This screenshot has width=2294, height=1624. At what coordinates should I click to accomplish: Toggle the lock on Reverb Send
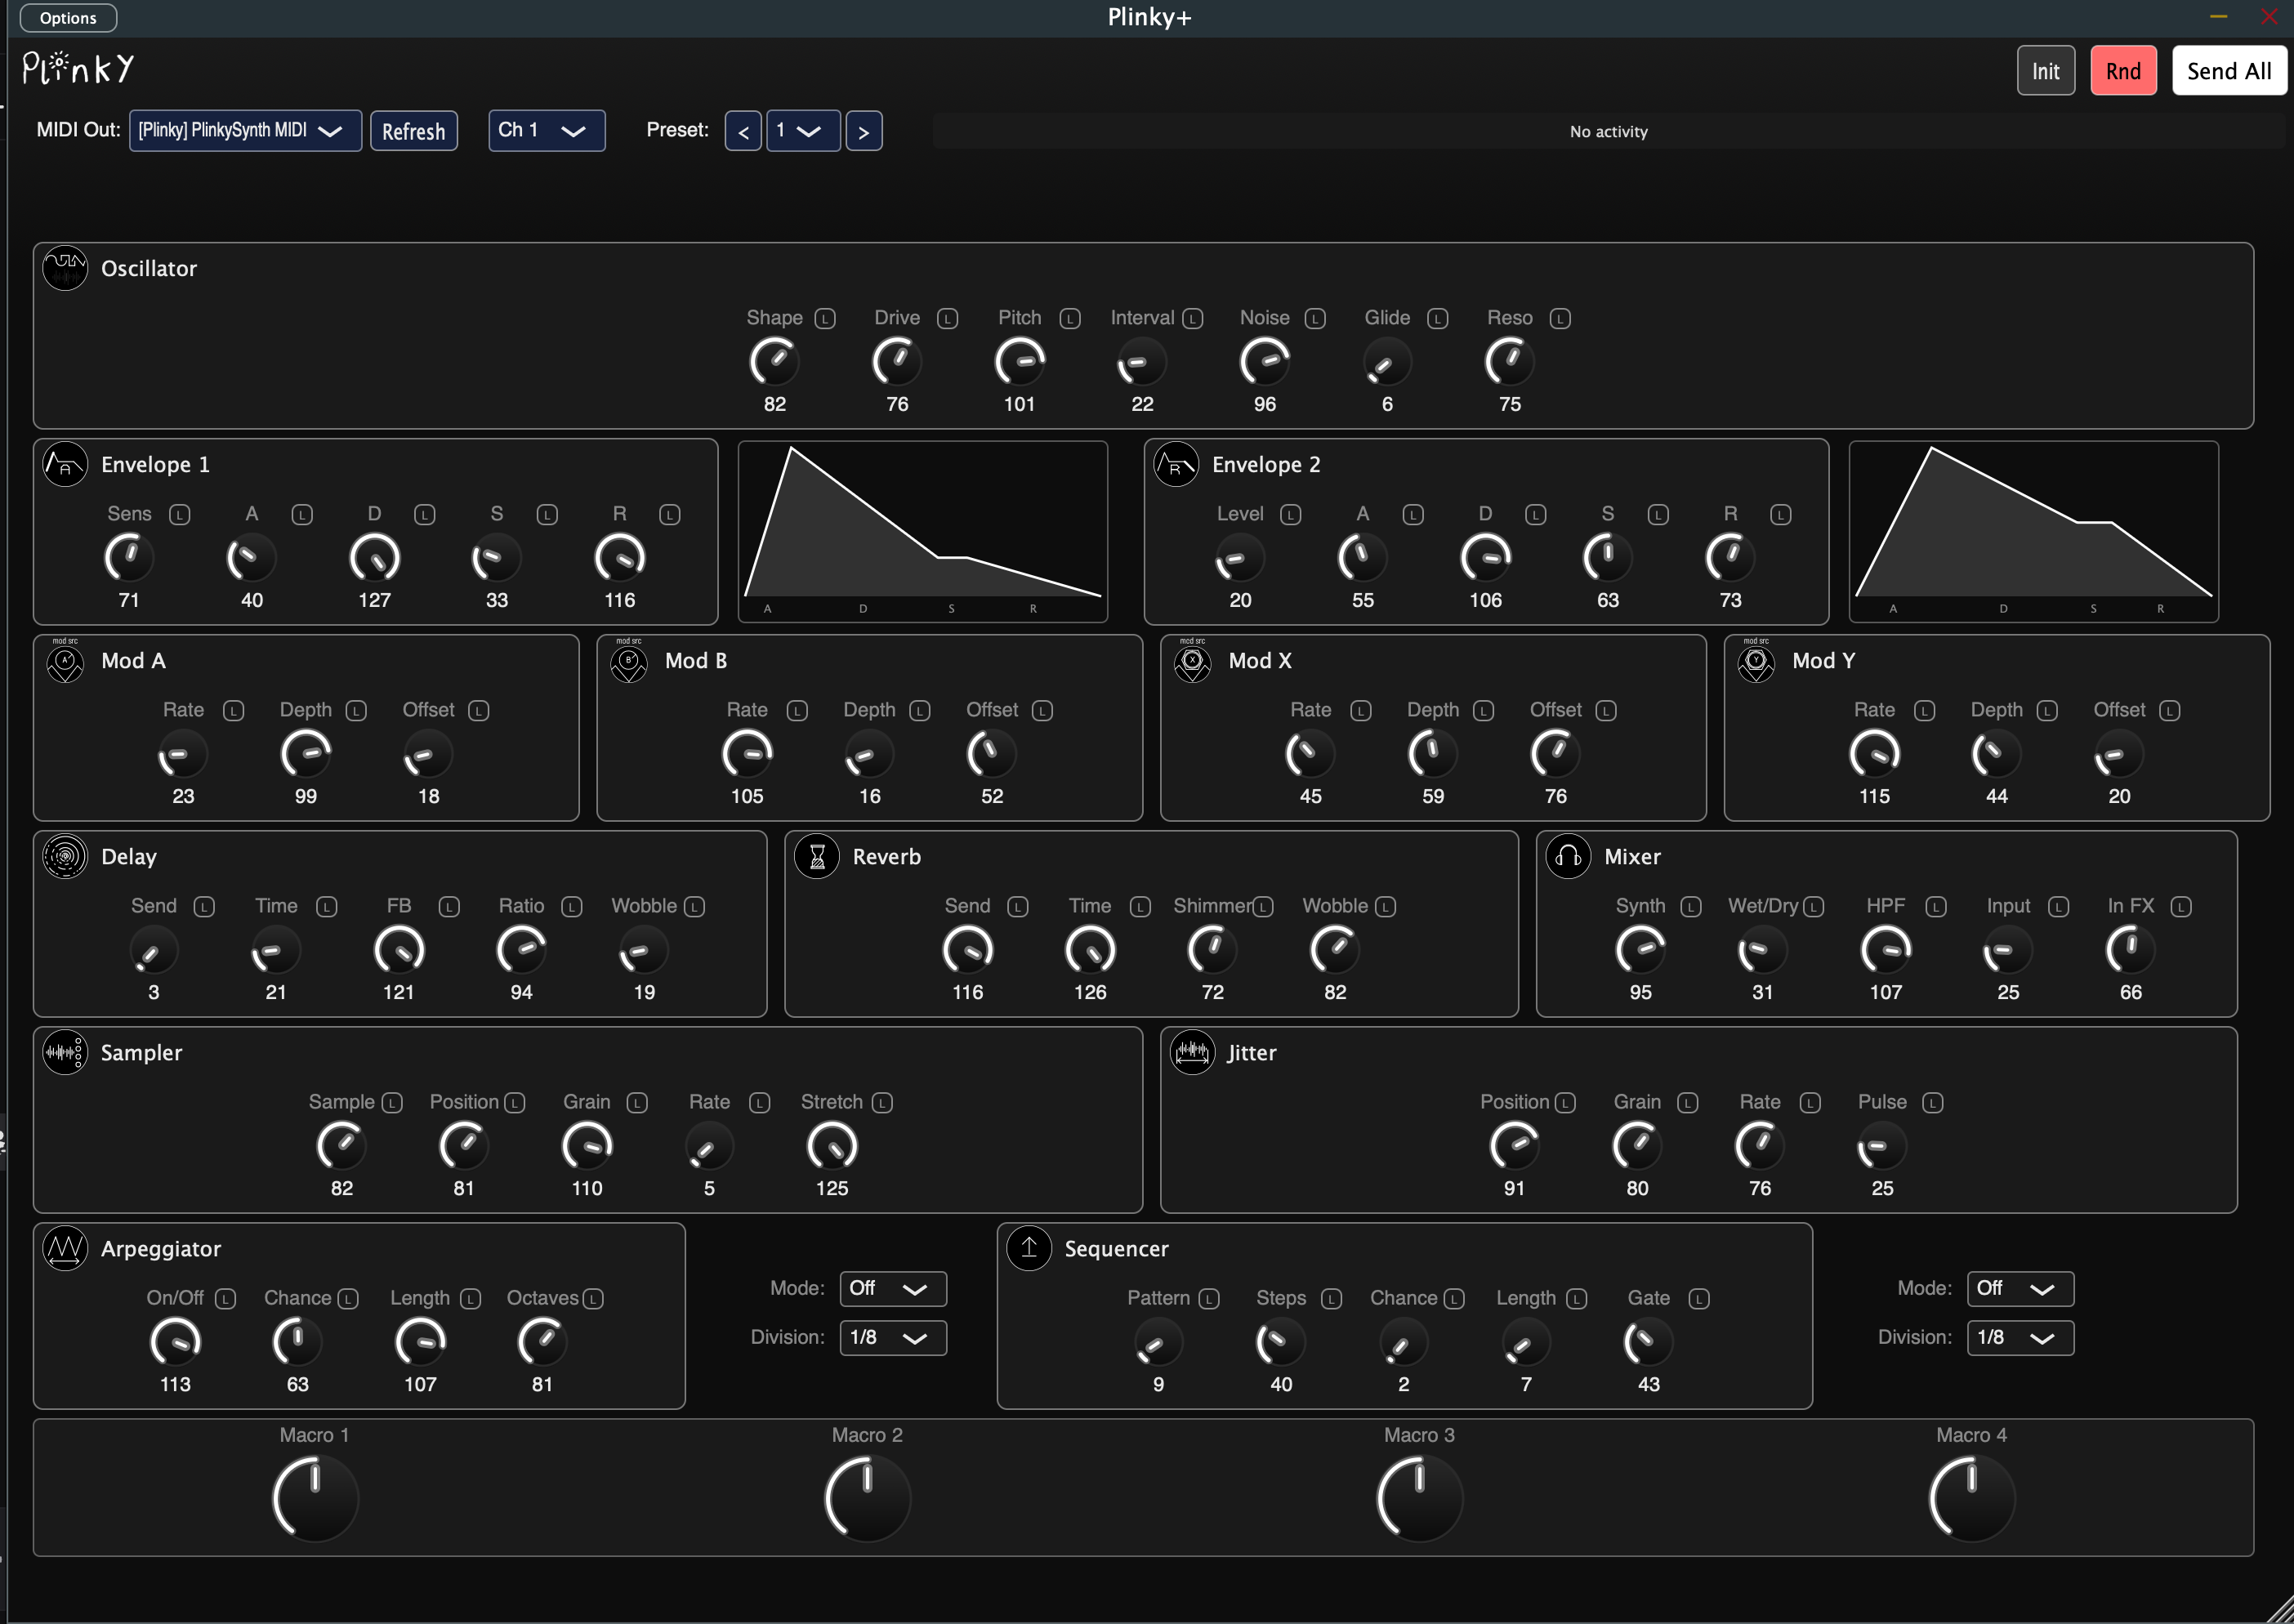click(x=1017, y=907)
